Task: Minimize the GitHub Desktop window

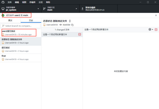Action: (x=141, y=2)
